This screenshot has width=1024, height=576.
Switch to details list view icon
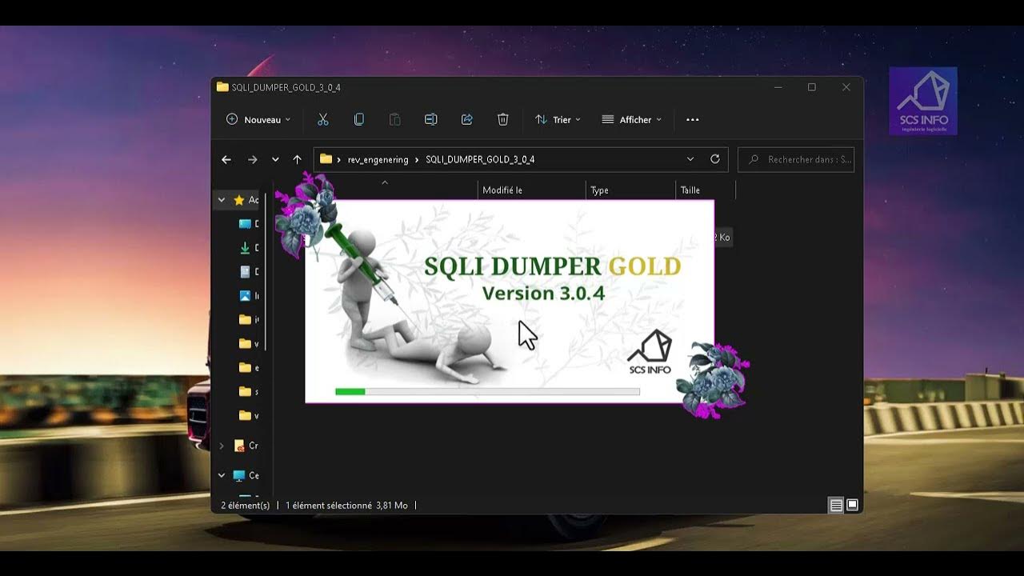click(836, 505)
